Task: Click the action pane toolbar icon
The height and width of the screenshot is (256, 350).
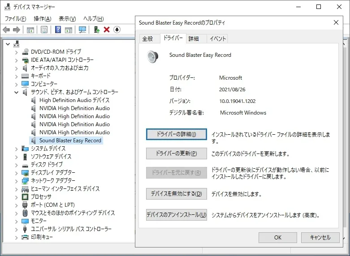Action: pyautogui.click(x=69, y=30)
